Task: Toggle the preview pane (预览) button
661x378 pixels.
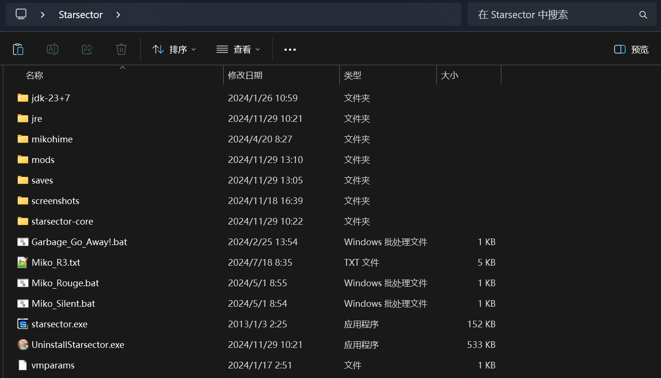Action: point(631,49)
